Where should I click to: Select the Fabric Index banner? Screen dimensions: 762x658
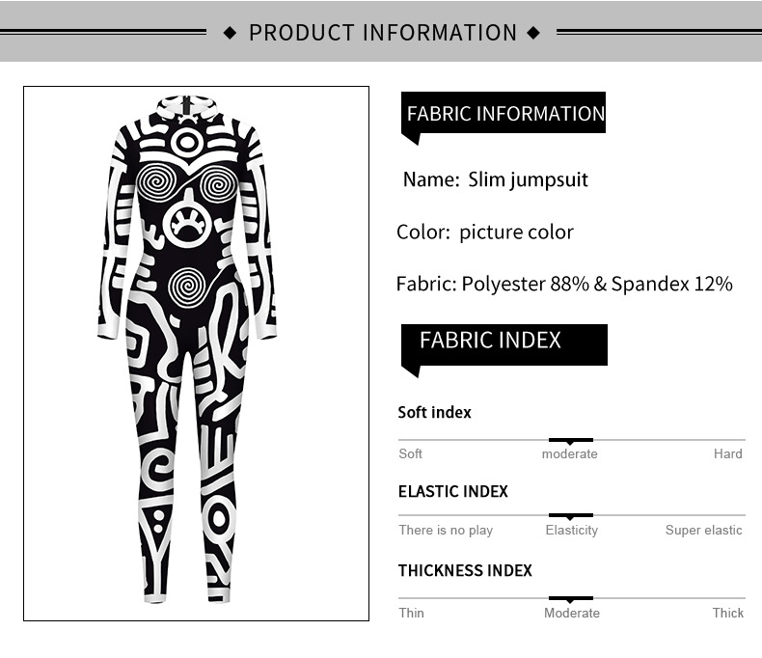[503, 344]
